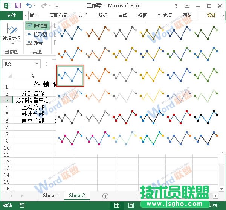Choose the red-highlighted blue sparkline style

point(70,76)
